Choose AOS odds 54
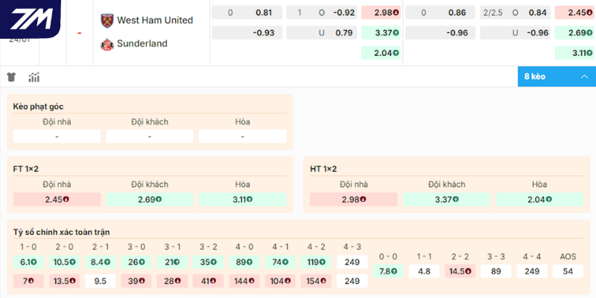596x298 pixels. (568, 271)
